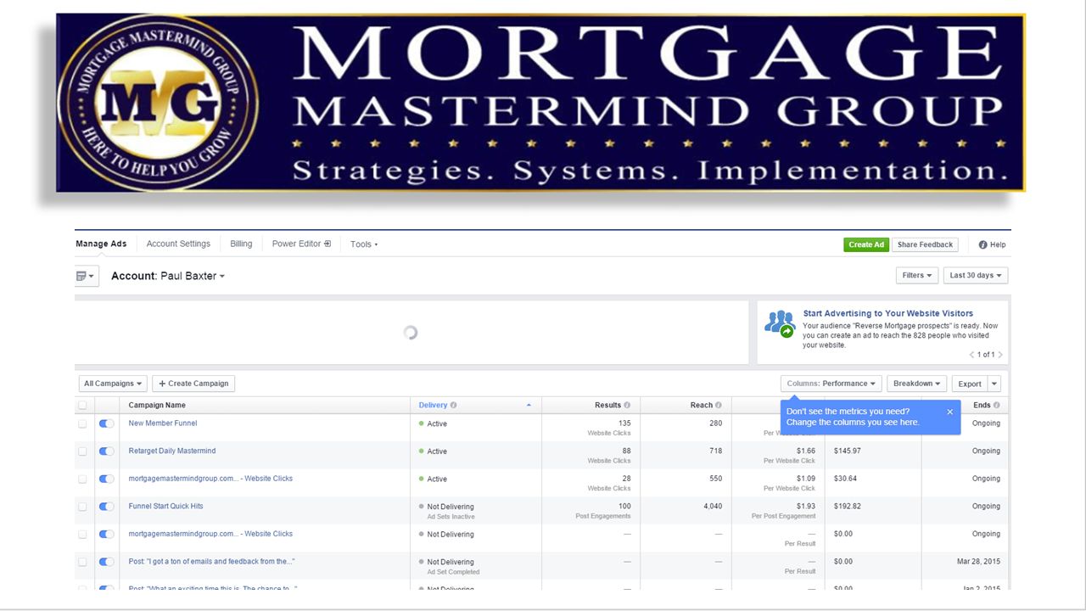The image size is (1086, 611).
Task: Sort by the Delivery column arrow
Action: [x=529, y=406]
